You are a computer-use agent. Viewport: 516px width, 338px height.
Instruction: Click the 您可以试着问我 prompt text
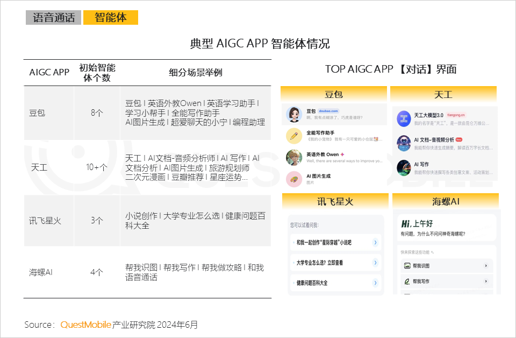(304, 225)
